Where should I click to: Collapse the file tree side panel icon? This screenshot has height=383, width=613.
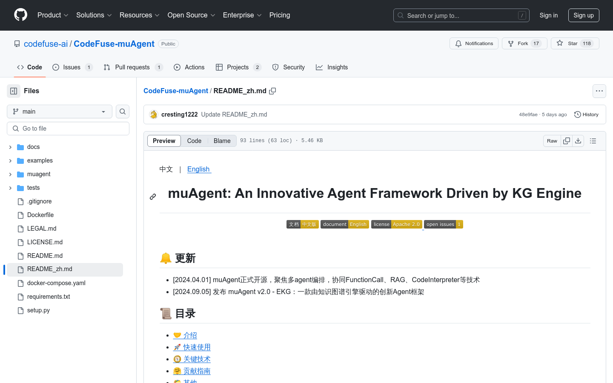[x=14, y=91]
